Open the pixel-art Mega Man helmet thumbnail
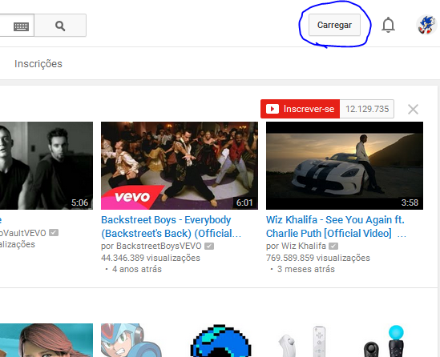Image resolution: width=440 pixels, height=357 pixels. (x=220, y=340)
